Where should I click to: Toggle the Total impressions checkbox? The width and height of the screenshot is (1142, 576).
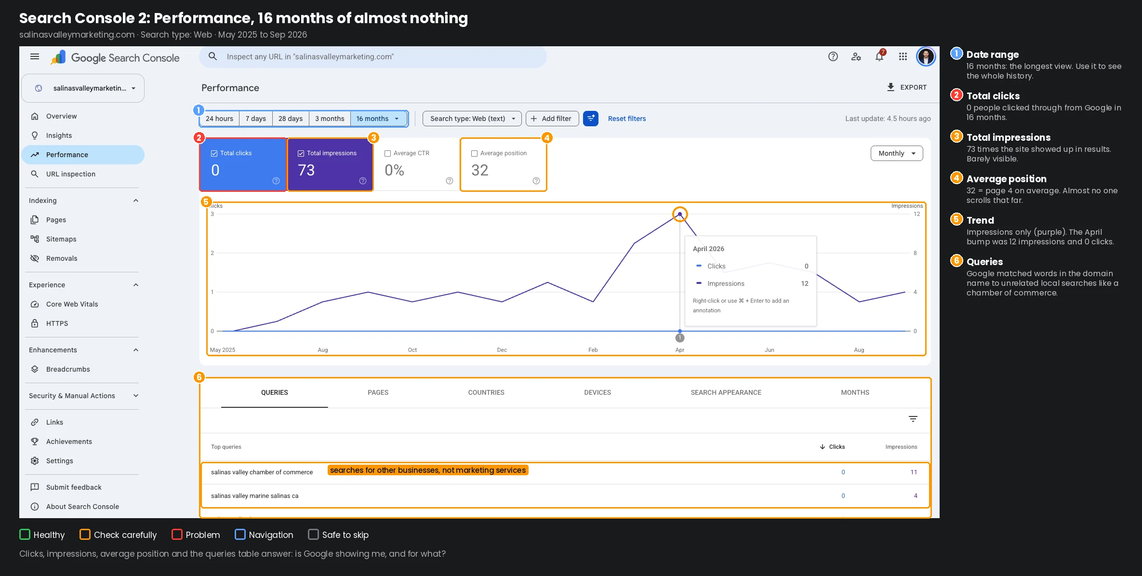[301, 153]
